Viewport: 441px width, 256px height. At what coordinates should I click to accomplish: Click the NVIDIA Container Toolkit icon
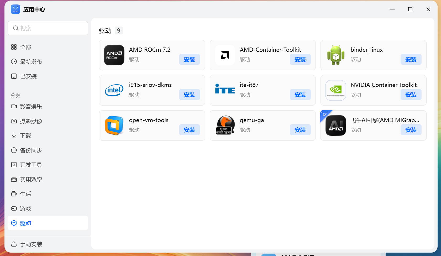click(336, 90)
